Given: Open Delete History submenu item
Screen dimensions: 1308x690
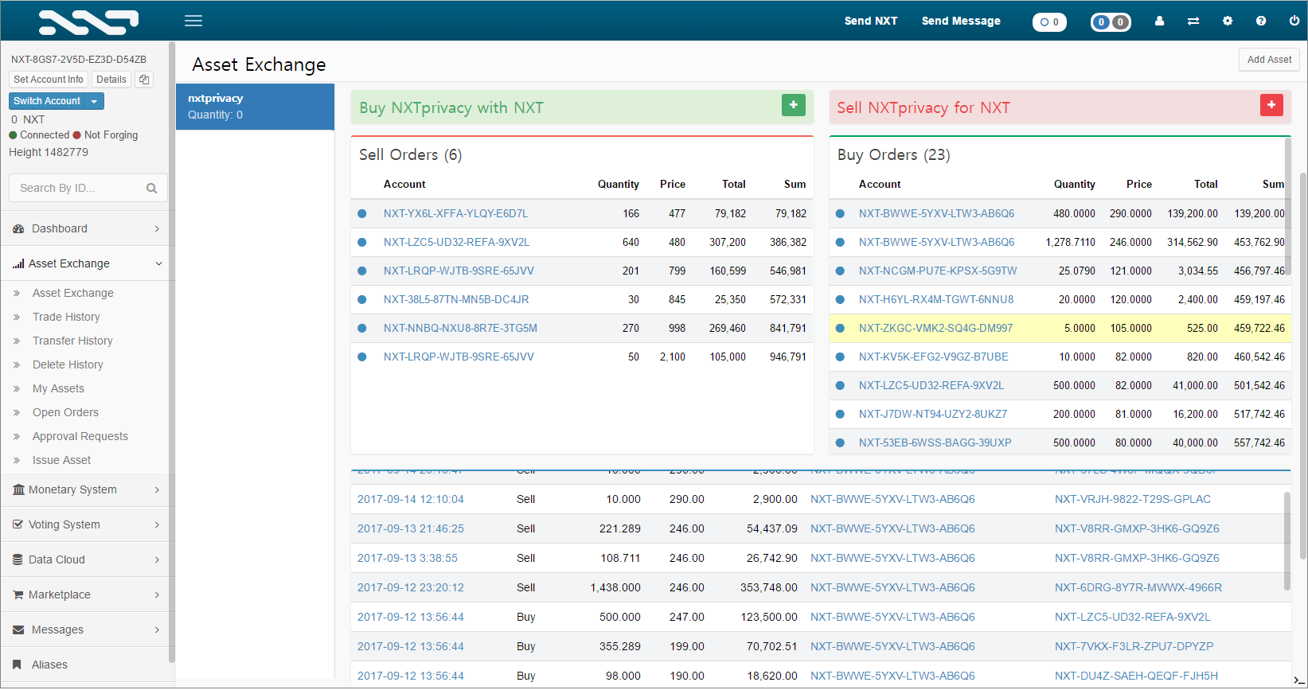Looking at the screenshot, I should (x=68, y=365).
